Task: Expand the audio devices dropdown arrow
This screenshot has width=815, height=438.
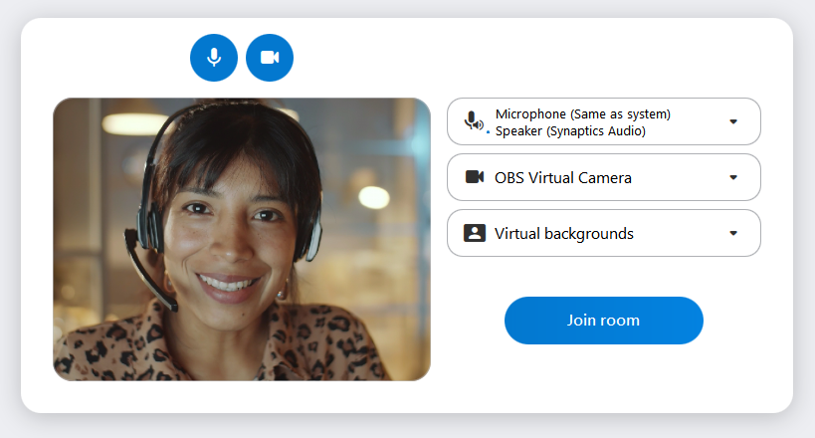Action: [x=733, y=121]
